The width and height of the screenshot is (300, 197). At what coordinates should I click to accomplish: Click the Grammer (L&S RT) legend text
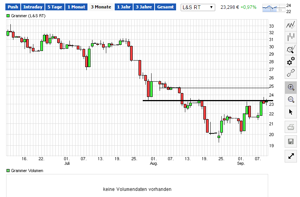28,16
